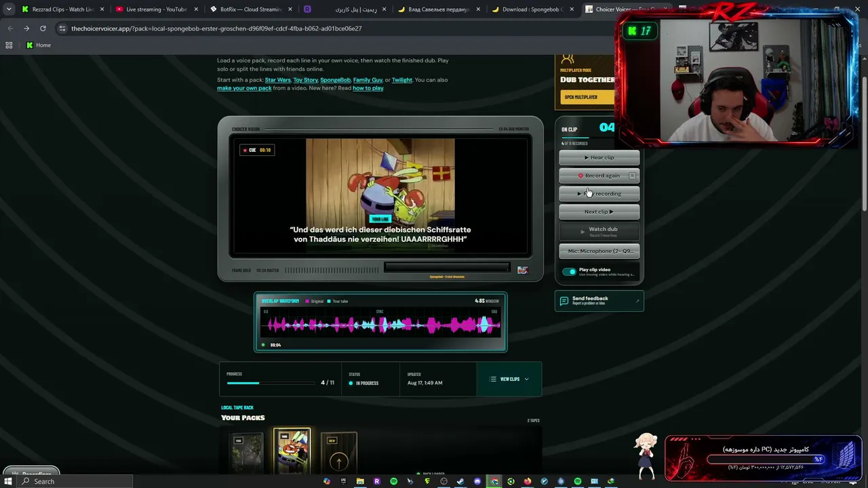Open the tab search dropdown arrow
Viewport: 868px width, 488px height.
9,9
